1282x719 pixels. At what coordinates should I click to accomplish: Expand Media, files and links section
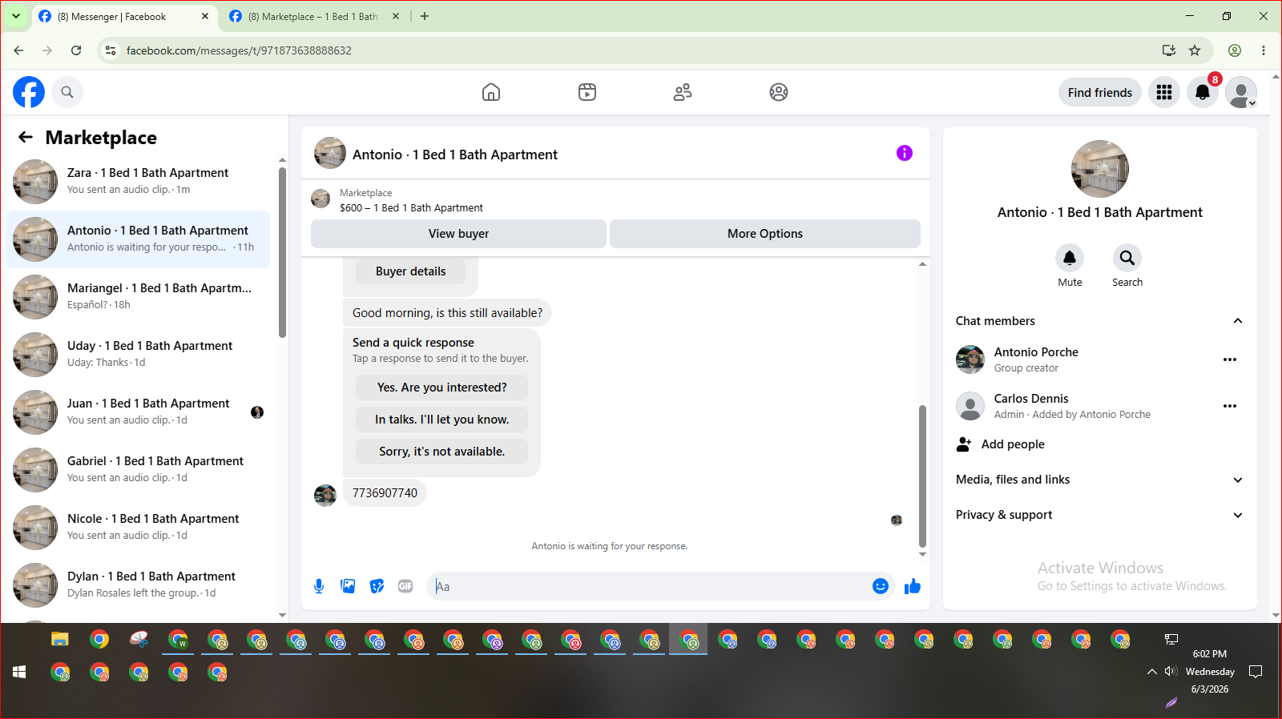click(1238, 480)
